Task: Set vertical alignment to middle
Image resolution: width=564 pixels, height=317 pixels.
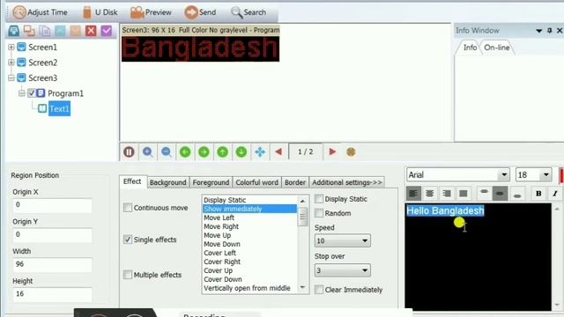Action: point(500,194)
